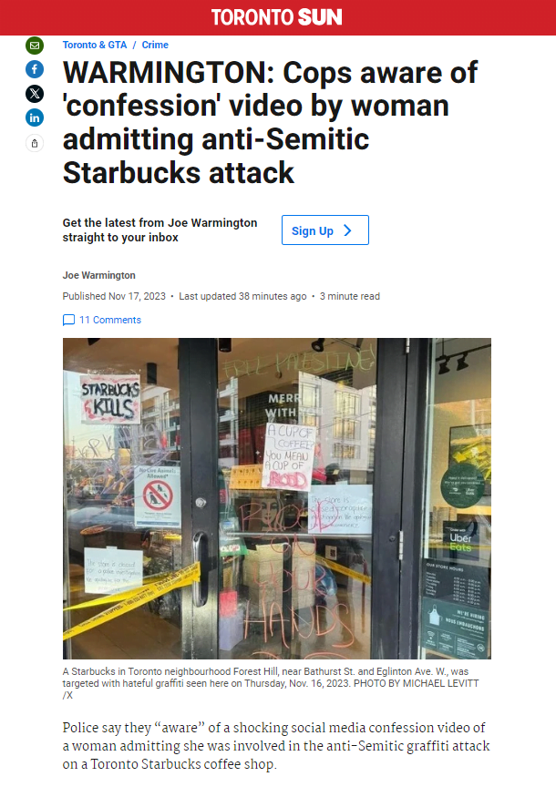Share article on X
This screenshot has height=797, width=556.
click(35, 94)
